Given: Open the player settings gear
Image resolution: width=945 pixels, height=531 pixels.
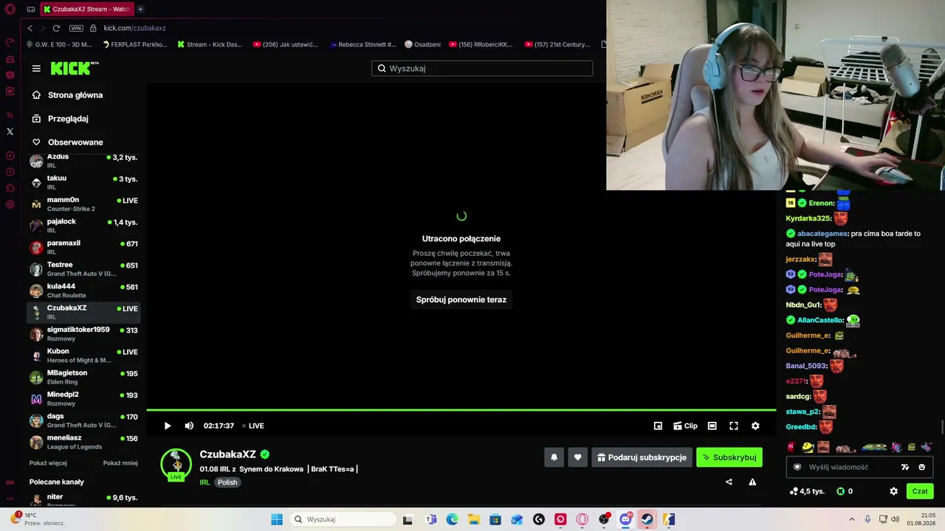Looking at the screenshot, I should tap(755, 426).
